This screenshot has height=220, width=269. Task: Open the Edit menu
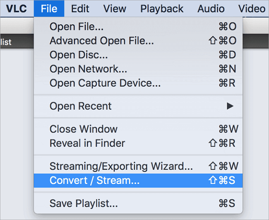[80, 8]
